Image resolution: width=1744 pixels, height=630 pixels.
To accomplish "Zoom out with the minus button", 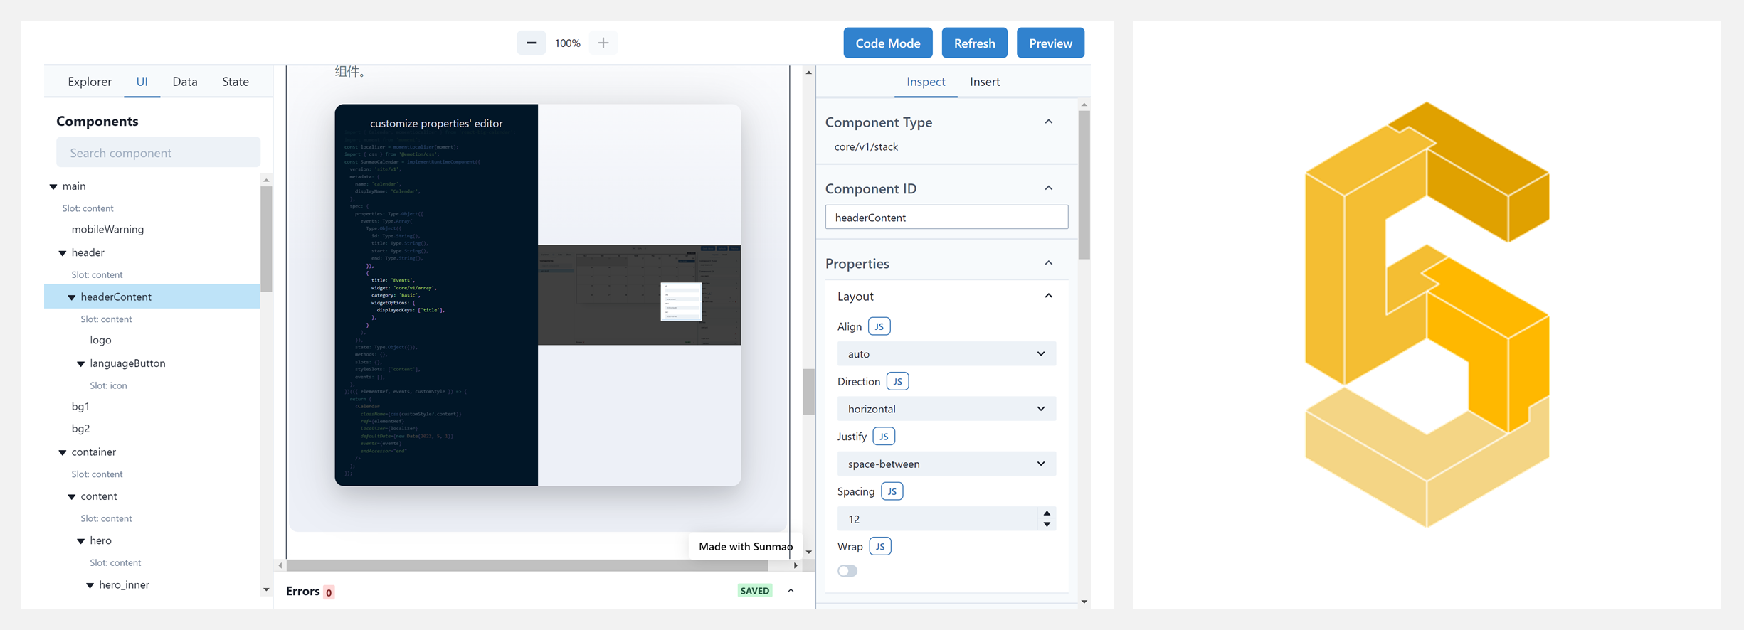I will coord(531,43).
